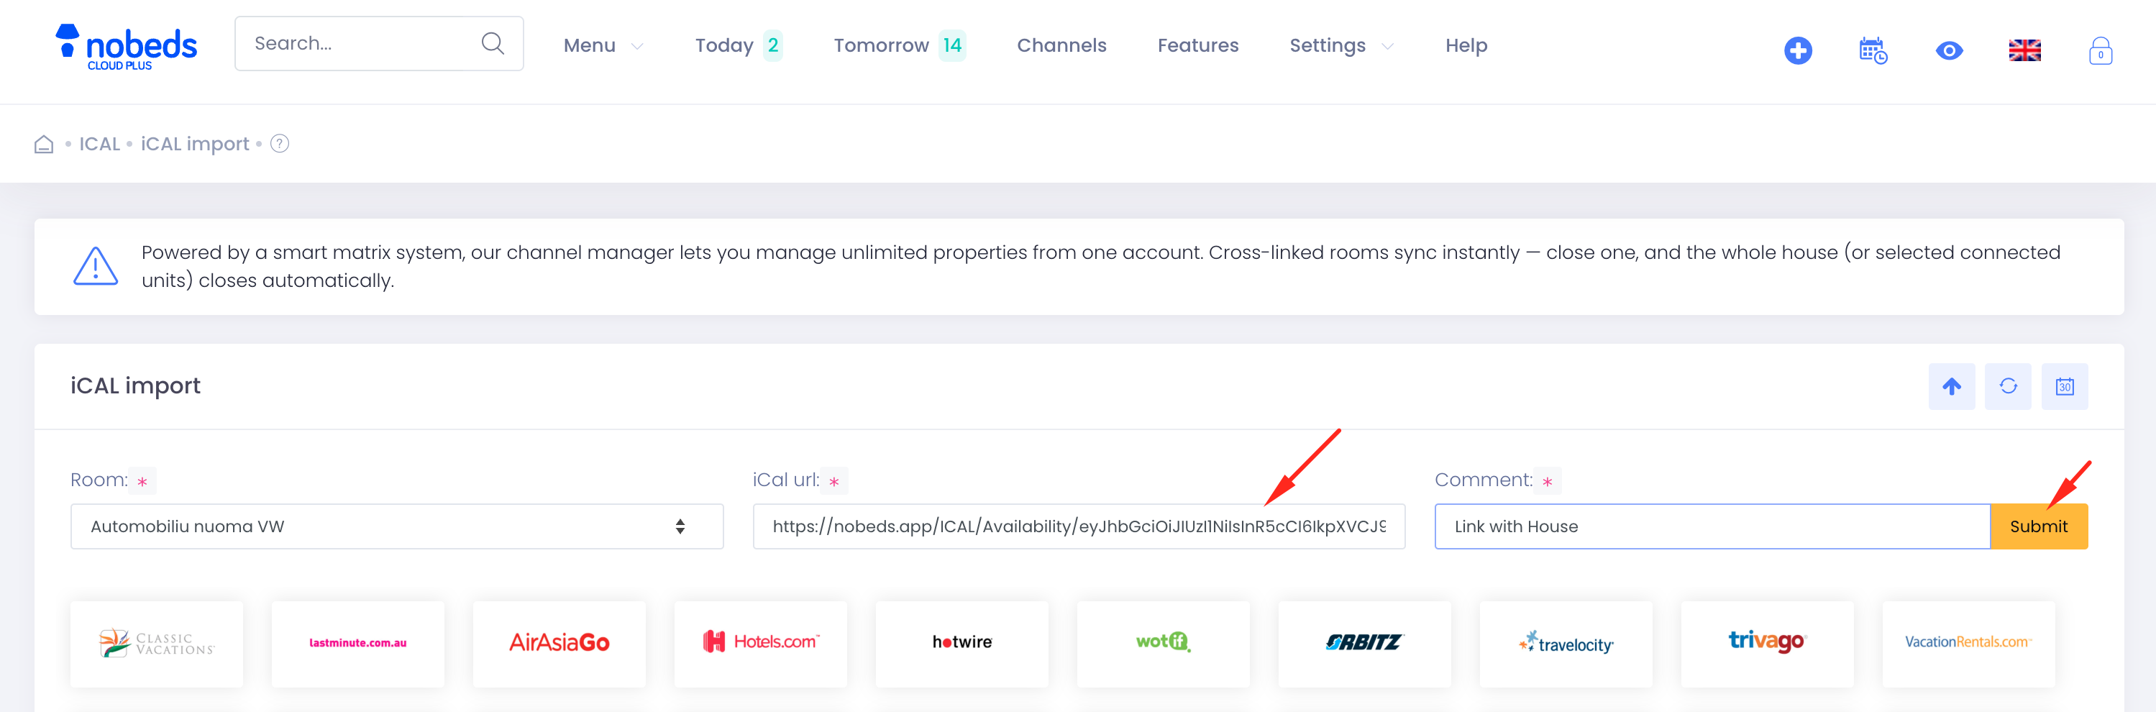Click the eye view icon
This screenshot has width=2156, height=712.
pyautogui.click(x=1950, y=50)
